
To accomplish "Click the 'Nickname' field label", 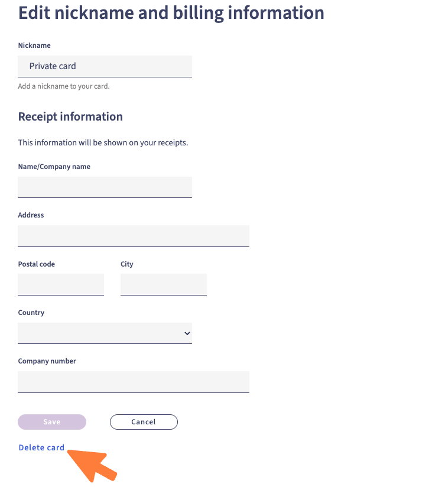I will 34,46.
